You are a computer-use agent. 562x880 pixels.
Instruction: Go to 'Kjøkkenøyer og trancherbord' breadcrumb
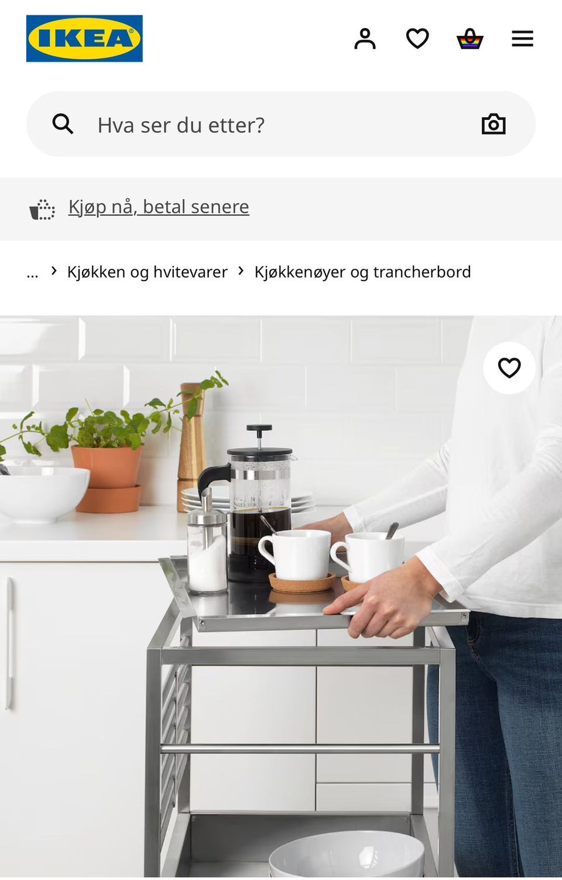362,272
